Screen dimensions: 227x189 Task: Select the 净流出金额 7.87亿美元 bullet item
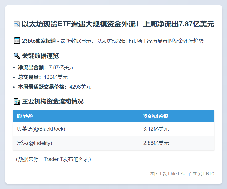click(x=46, y=68)
